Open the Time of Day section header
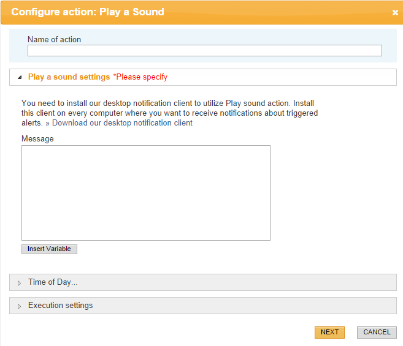 [203, 282]
